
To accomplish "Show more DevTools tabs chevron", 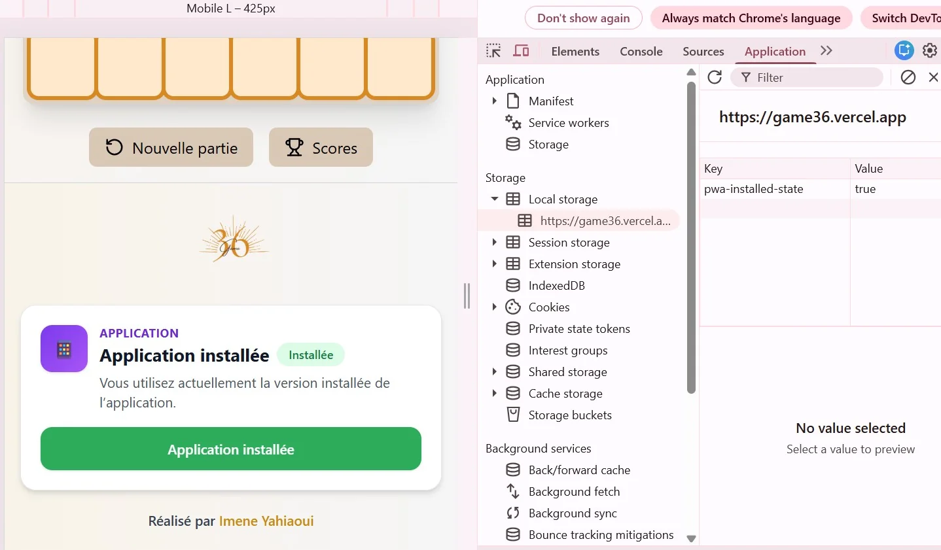I will (x=826, y=50).
